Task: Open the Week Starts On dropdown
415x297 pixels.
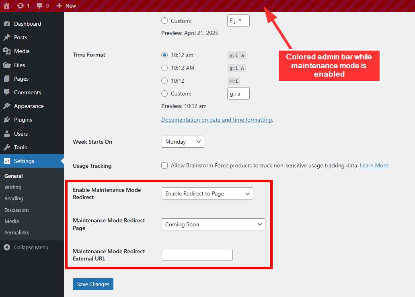Action: [x=183, y=142]
